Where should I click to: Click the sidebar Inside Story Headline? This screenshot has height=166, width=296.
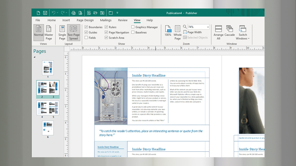point(108,147)
